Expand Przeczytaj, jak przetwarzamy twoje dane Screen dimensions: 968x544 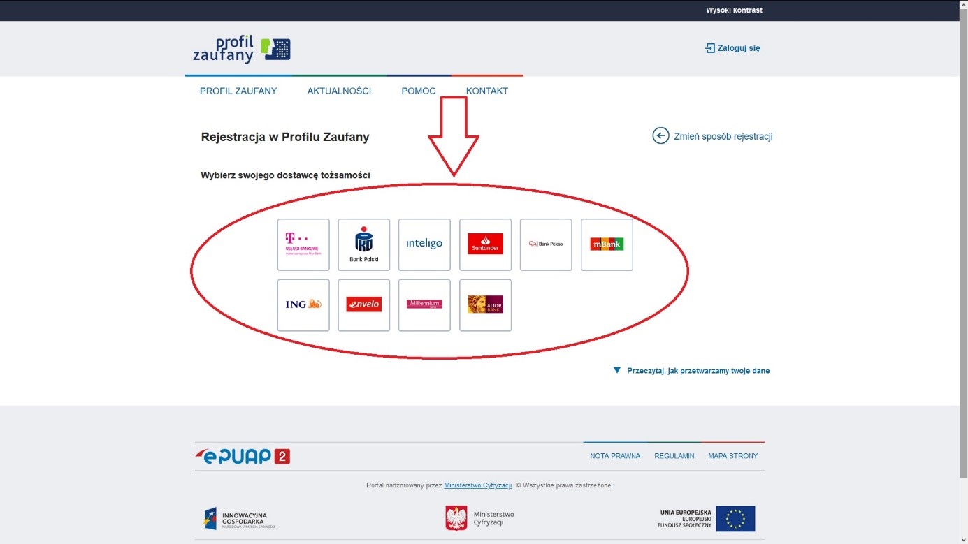tap(698, 371)
